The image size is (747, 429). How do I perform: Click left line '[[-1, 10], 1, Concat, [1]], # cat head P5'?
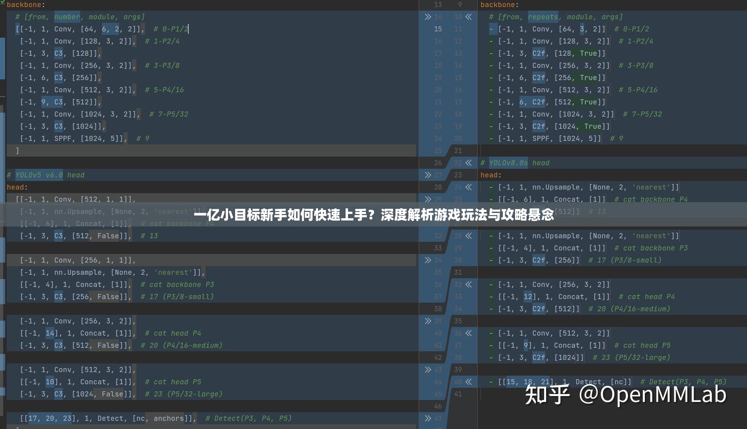[110, 382]
